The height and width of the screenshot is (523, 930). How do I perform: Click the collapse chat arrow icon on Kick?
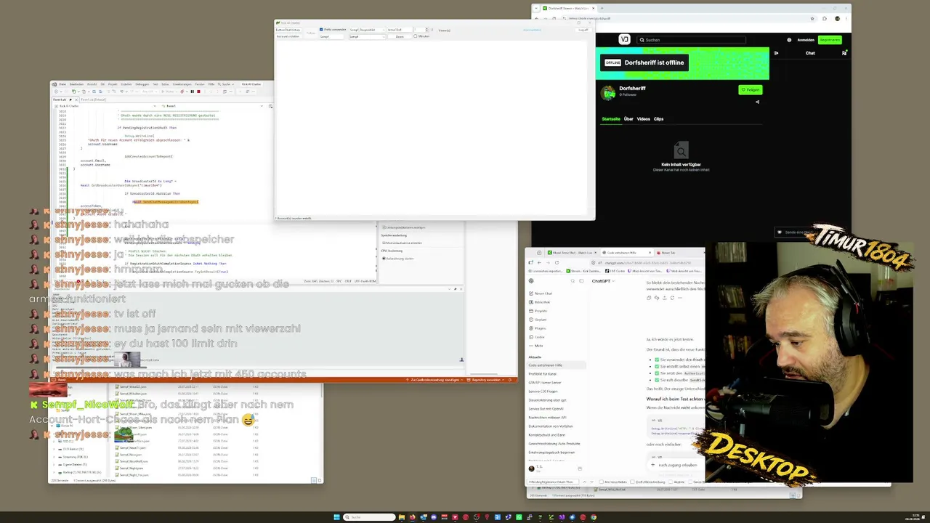[x=776, y=53]
